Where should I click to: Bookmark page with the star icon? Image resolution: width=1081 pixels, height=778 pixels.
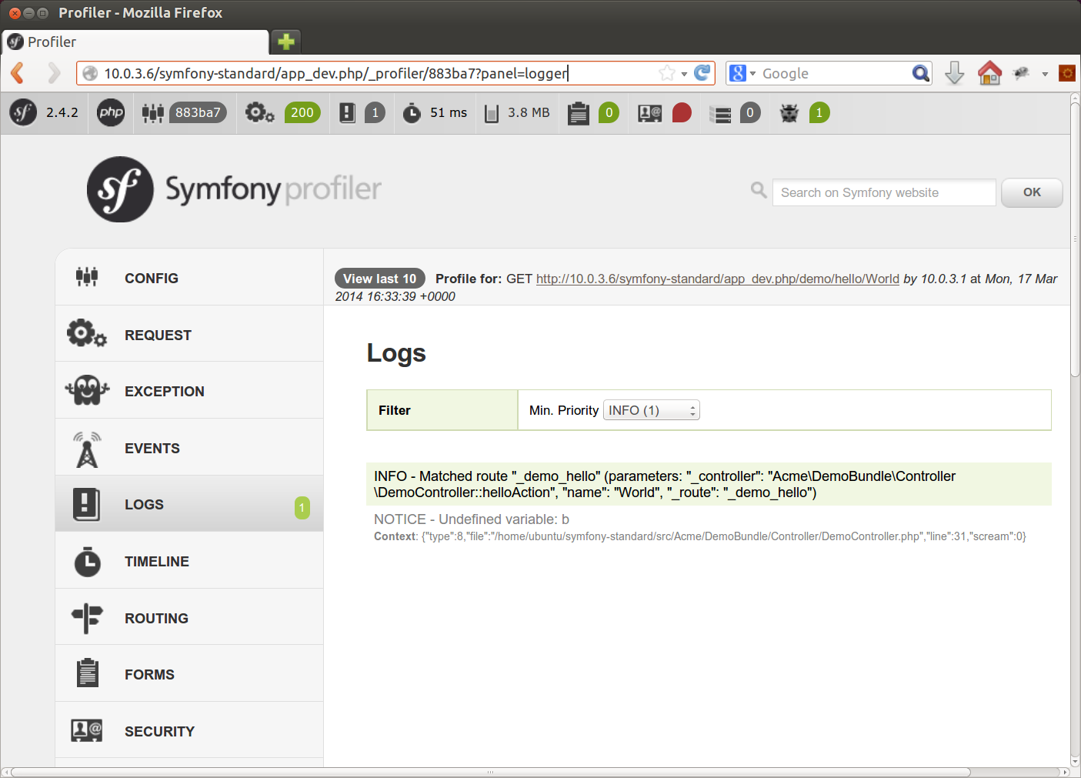(666, 73)
